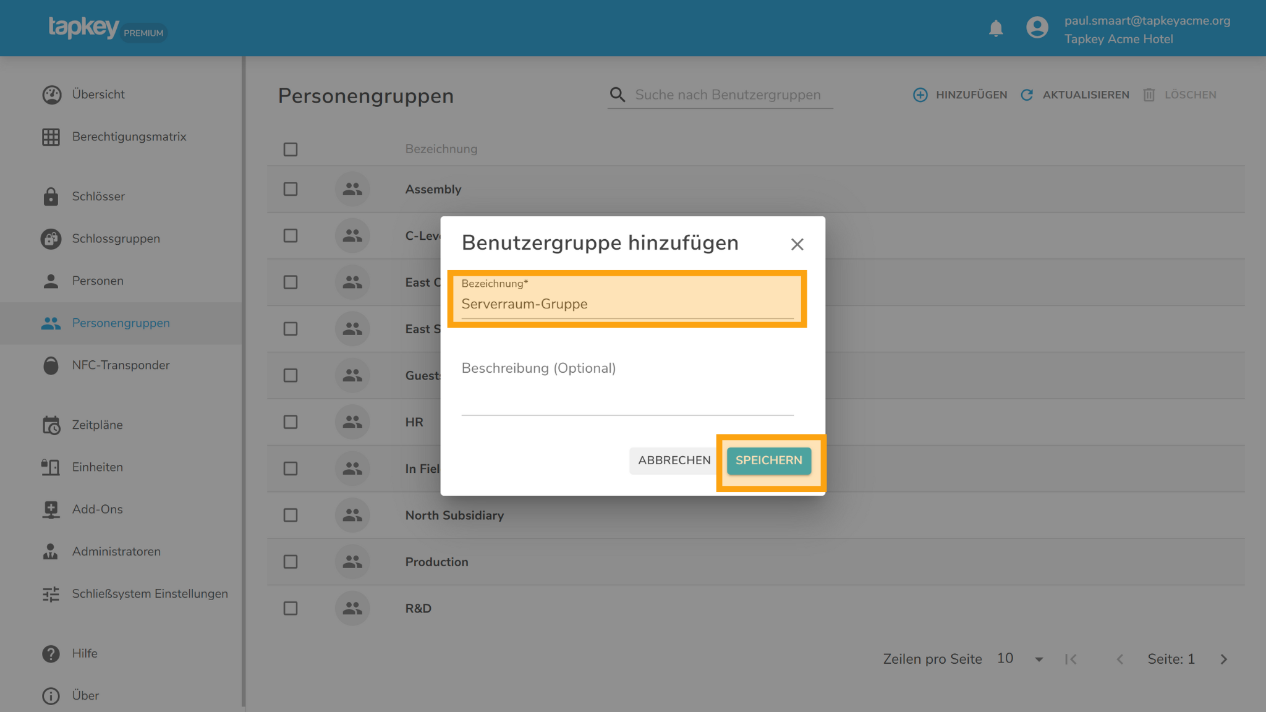The image size is (1266, 712).
Task: Click the Hilfe question mark icon
Action: 51,654
